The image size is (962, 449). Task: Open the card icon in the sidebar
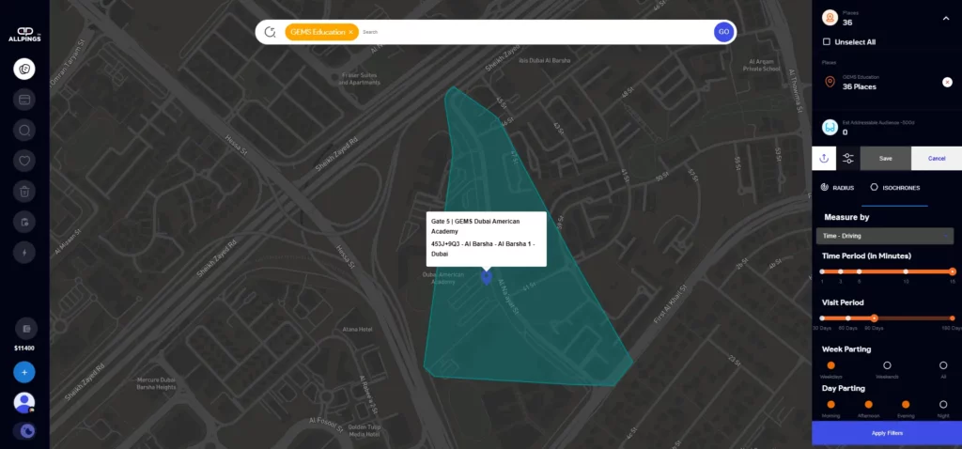pyautogui.click(x=24, y=100)
